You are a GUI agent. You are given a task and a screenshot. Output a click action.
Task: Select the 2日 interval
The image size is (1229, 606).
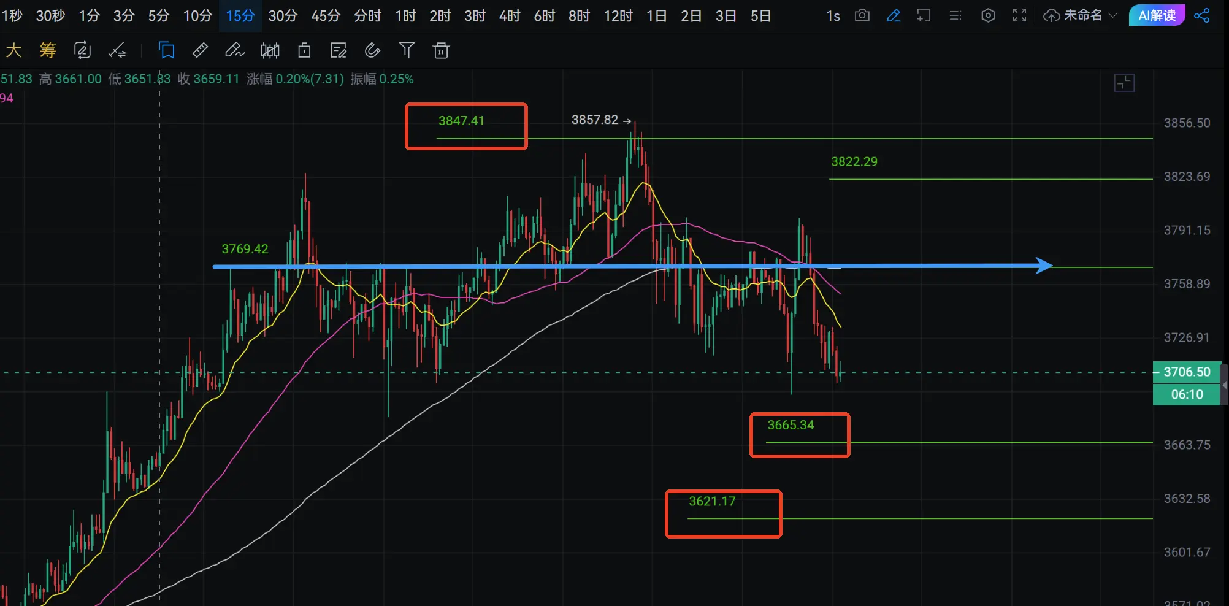691,15
